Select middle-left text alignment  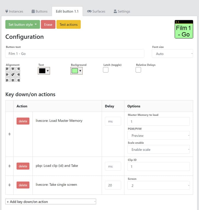[8, 74]
